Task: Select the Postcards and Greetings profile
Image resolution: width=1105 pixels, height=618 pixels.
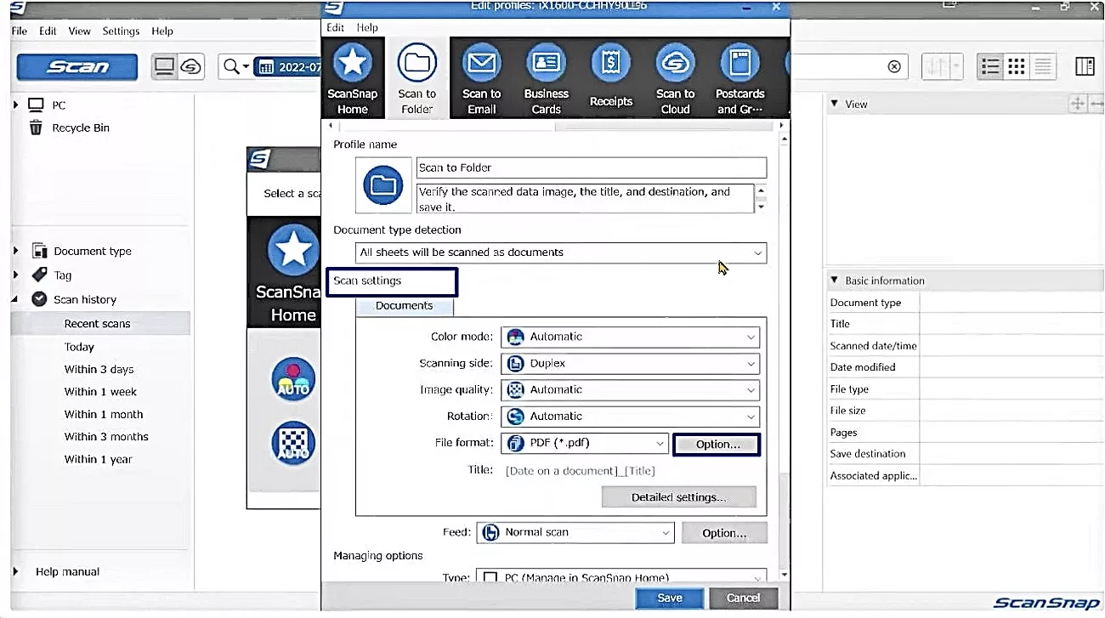Action: [739, 77]
